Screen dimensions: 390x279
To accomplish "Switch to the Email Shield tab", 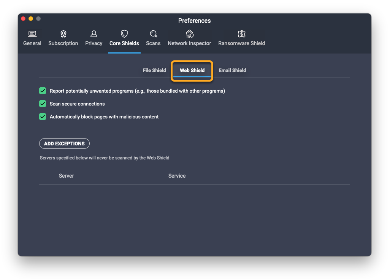I will [232, 70].
